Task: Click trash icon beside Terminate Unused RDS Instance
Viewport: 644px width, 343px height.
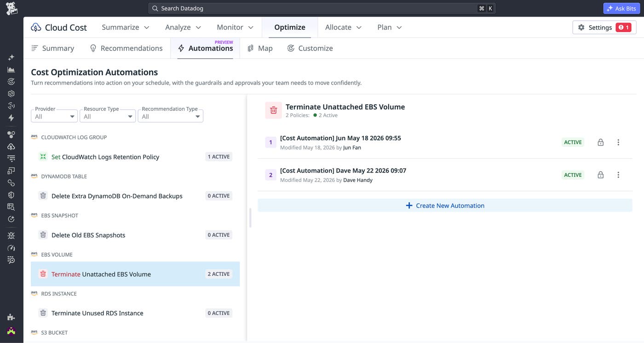Action: [x=43, y=313]
